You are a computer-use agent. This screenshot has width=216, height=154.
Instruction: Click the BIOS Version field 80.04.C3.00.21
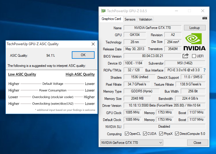[x=153, y=56]
